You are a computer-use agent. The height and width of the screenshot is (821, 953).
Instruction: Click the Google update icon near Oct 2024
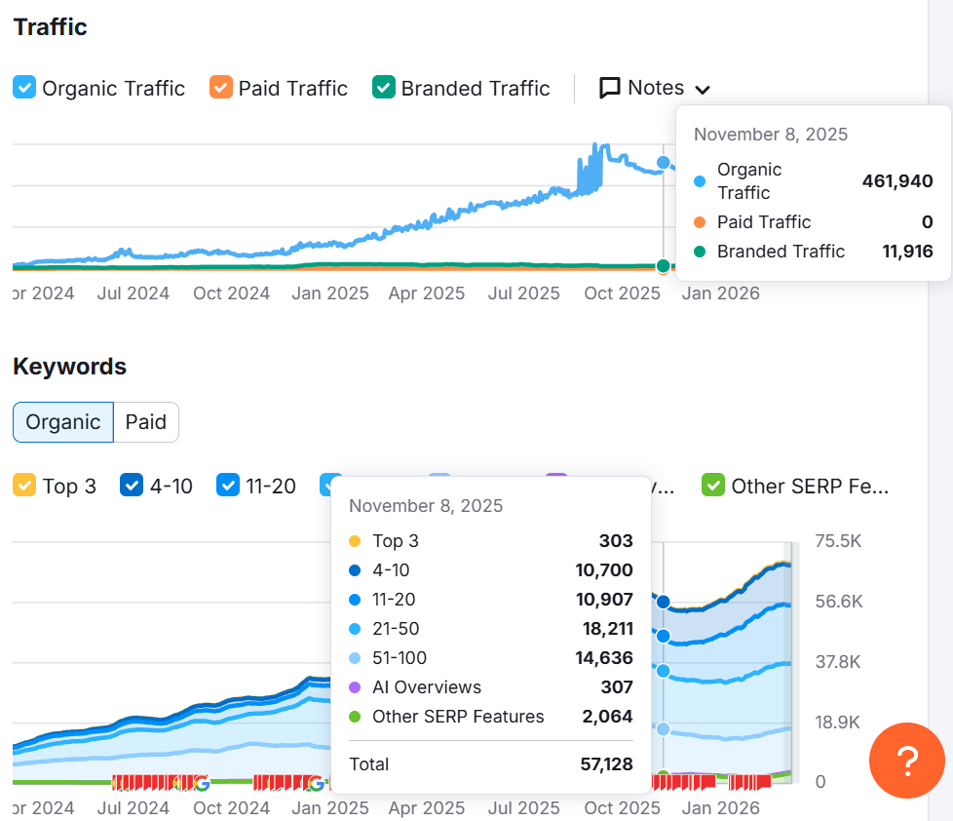click(x=202, y=782)
